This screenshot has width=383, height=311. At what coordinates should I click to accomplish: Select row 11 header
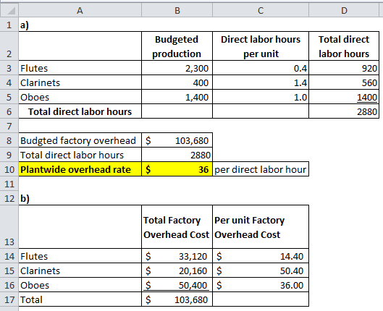point(9,184)
